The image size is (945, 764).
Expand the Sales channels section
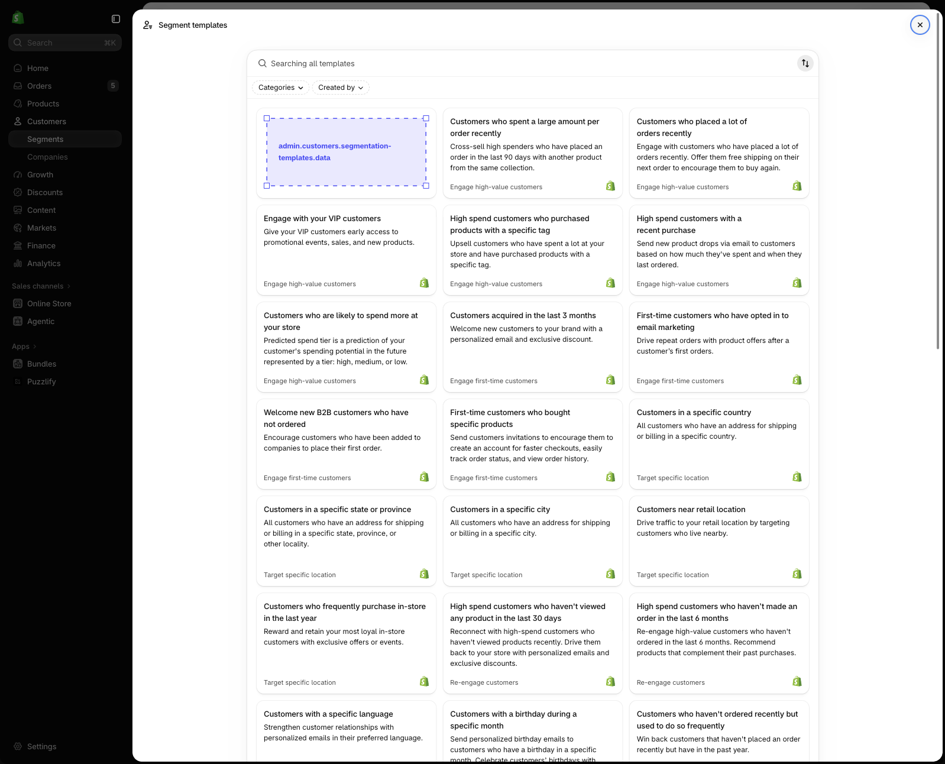[x=41, y=286]
